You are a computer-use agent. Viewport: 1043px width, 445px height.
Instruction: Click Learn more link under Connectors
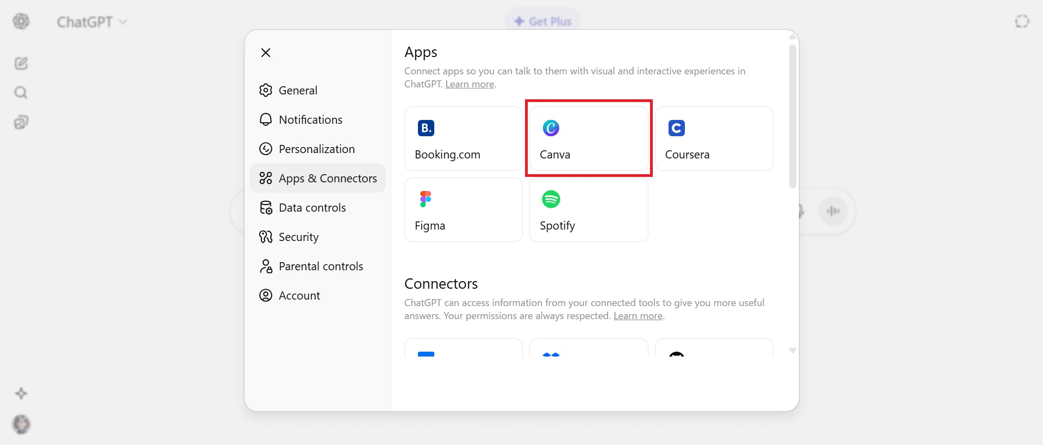click(638, 316)
